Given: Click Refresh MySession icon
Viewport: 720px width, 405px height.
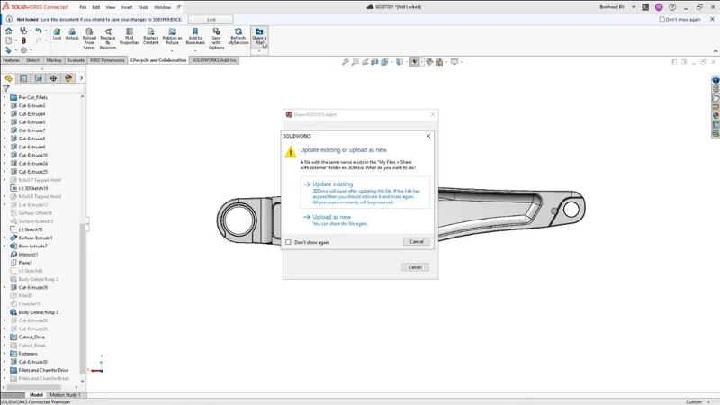Looking at the screenshot, I should (x=238, y=32).
